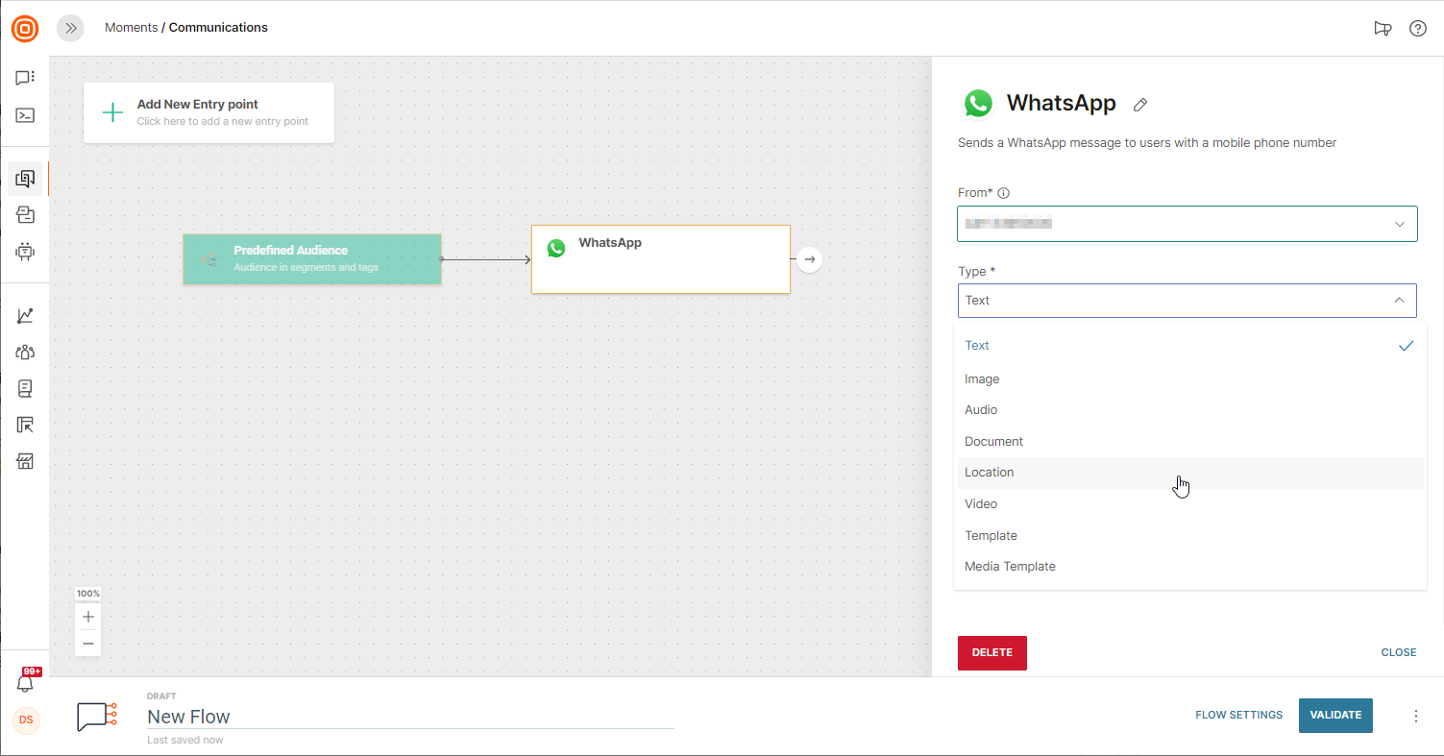The height and width of the screenshot is (756, 1444).
Task: Open the Analyze chart icon in sidebar
Action: (x=25, y=315)
